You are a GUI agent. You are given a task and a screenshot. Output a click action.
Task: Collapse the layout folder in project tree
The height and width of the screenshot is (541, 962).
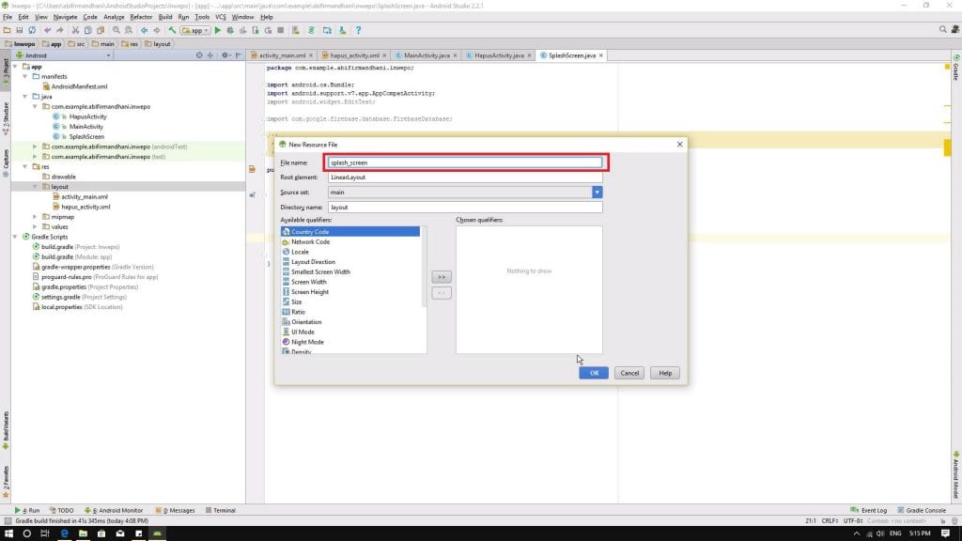36,186
